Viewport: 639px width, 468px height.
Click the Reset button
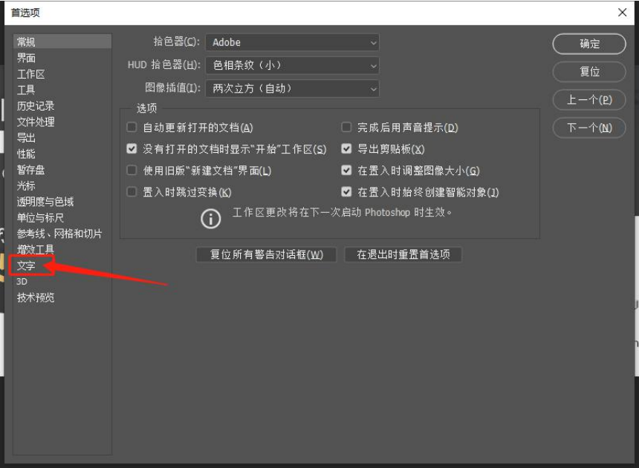[588, 71]
